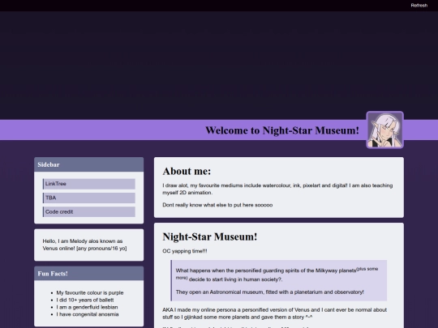Open the LinkTree sidebar link
Screen dimensions: 438x328
coord(89,184)
